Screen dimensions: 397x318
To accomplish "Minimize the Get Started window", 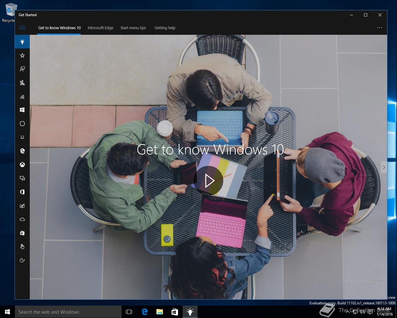I will [x=351, y=15].
